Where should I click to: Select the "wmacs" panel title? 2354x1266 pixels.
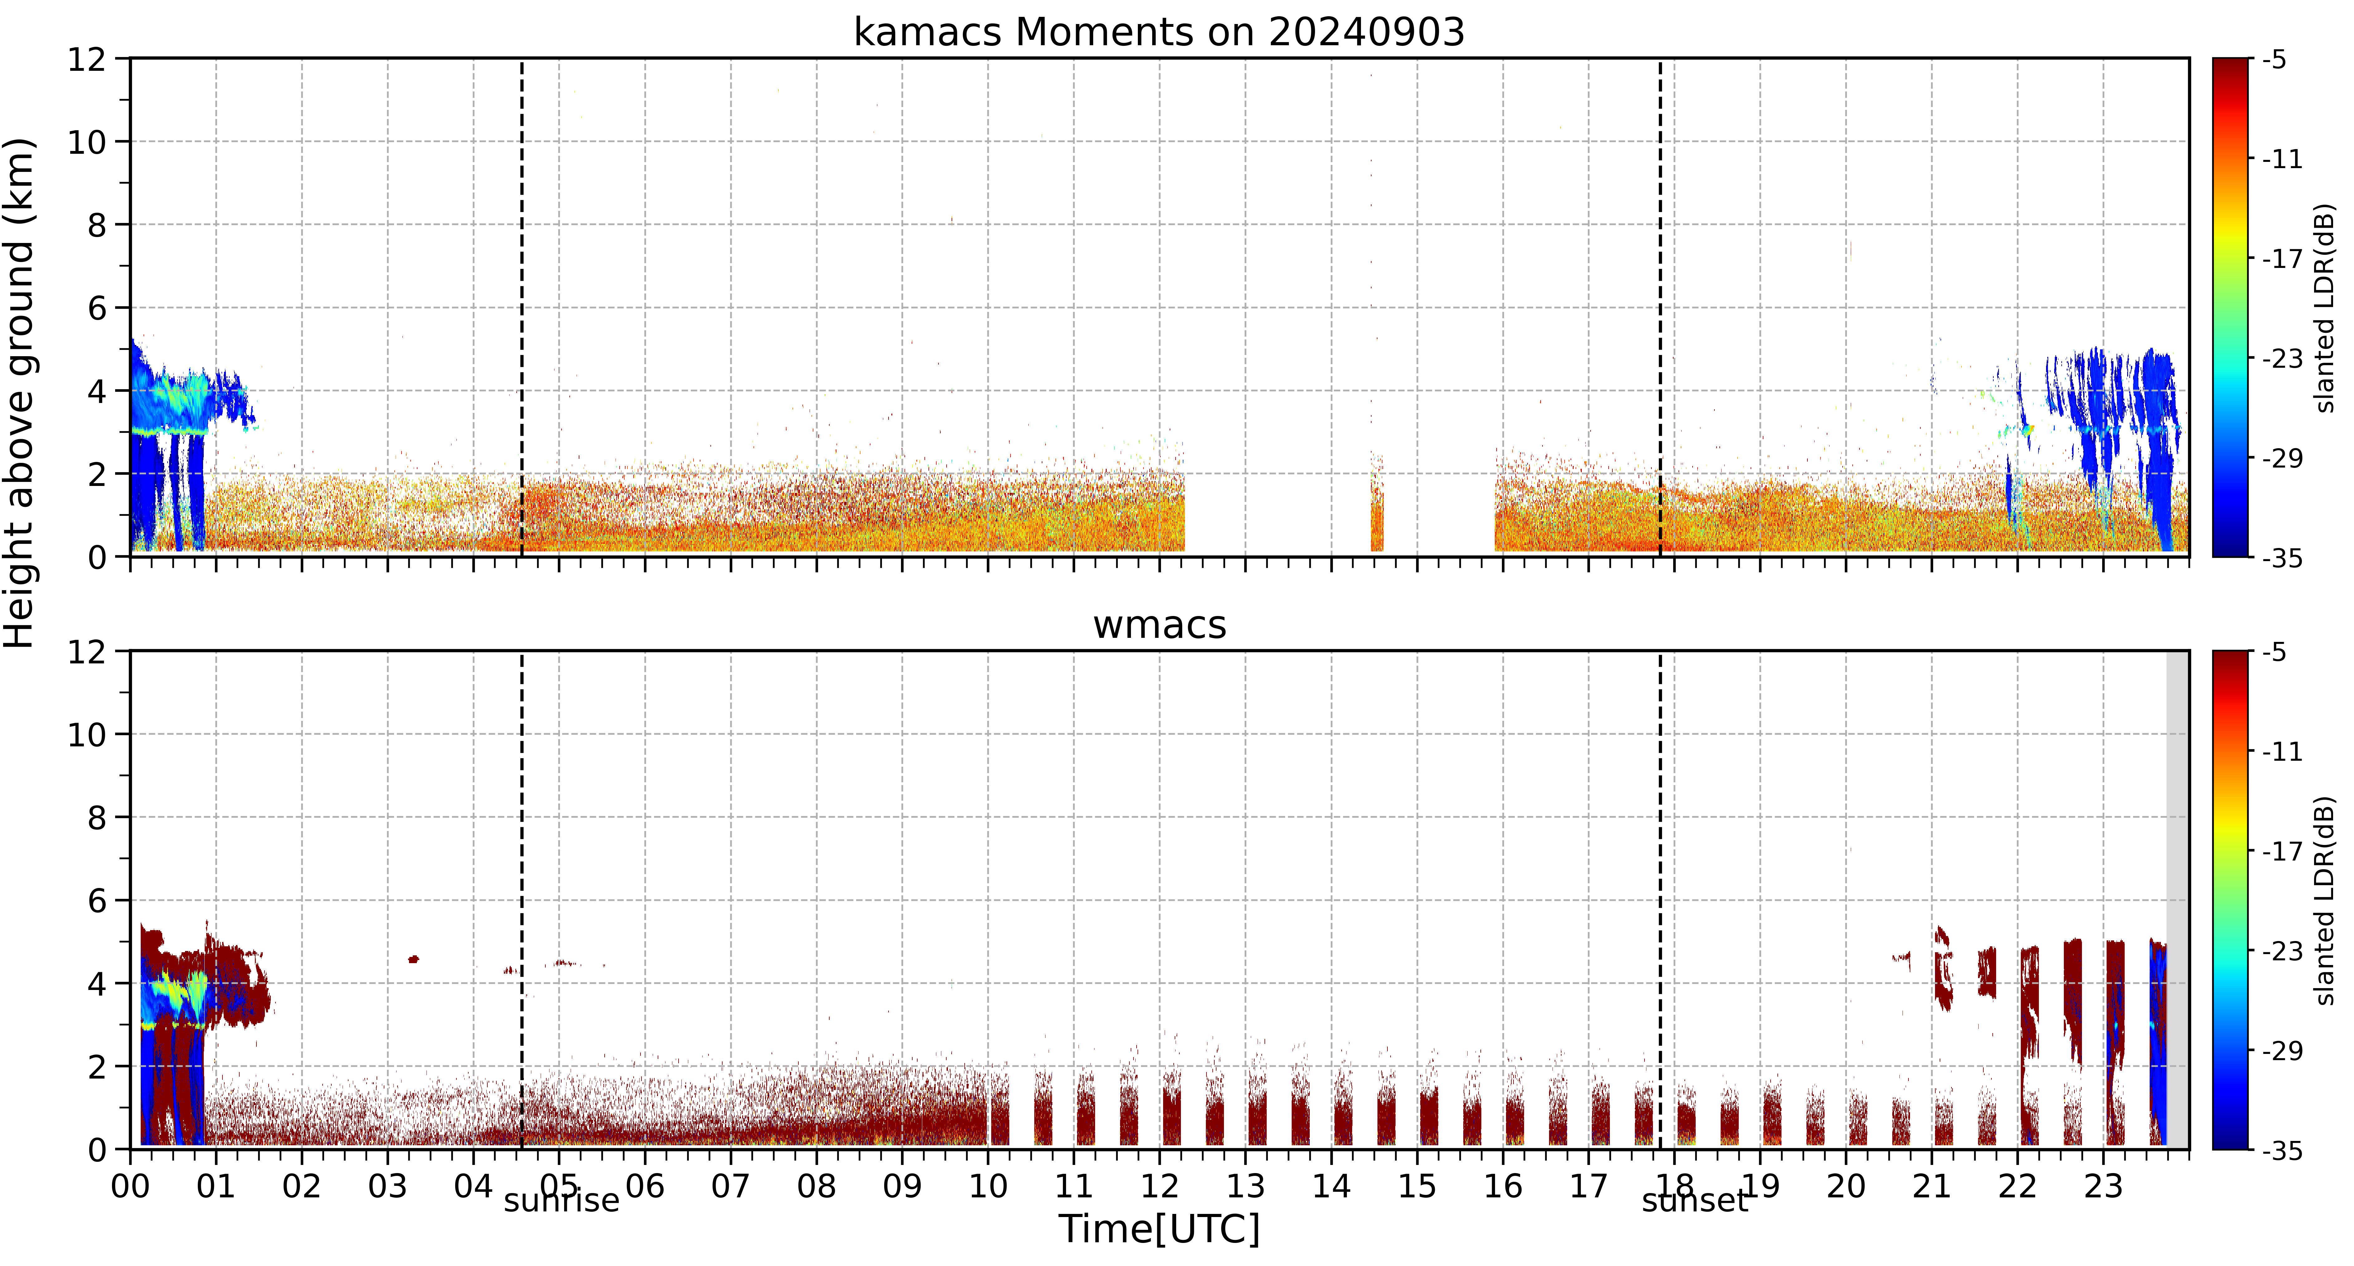[x=1160, y=626]
